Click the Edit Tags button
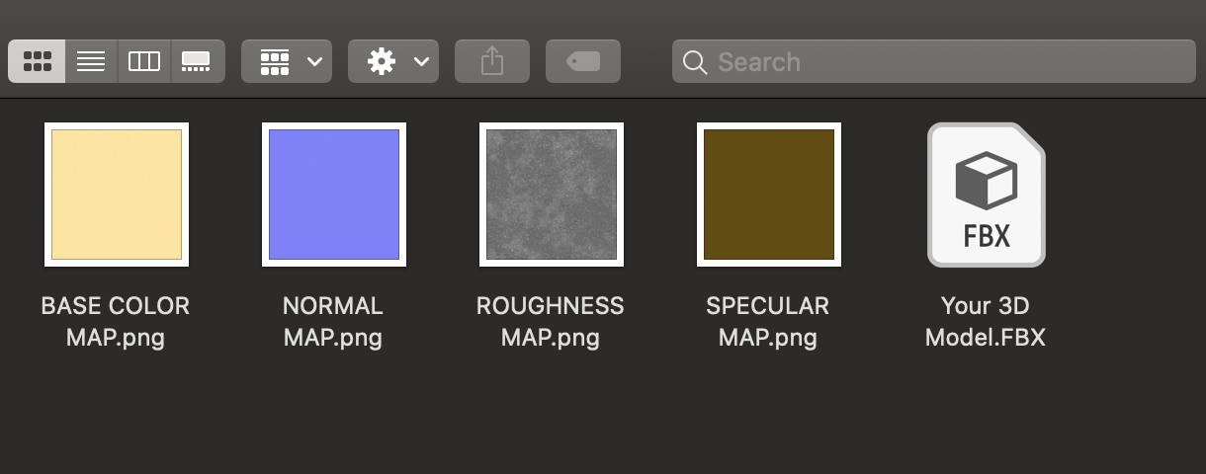 (583, 61)
